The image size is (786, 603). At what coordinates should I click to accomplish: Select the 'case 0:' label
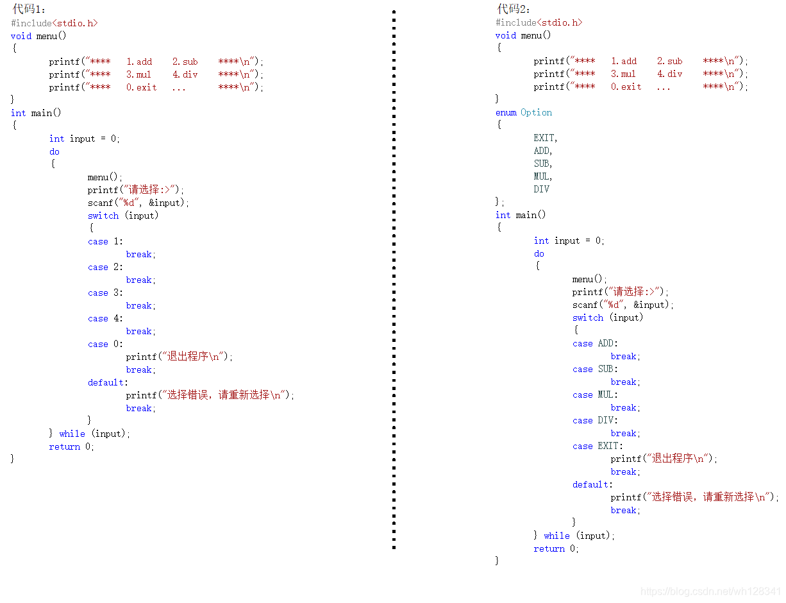pyautogui.click(x=105, y=344)
